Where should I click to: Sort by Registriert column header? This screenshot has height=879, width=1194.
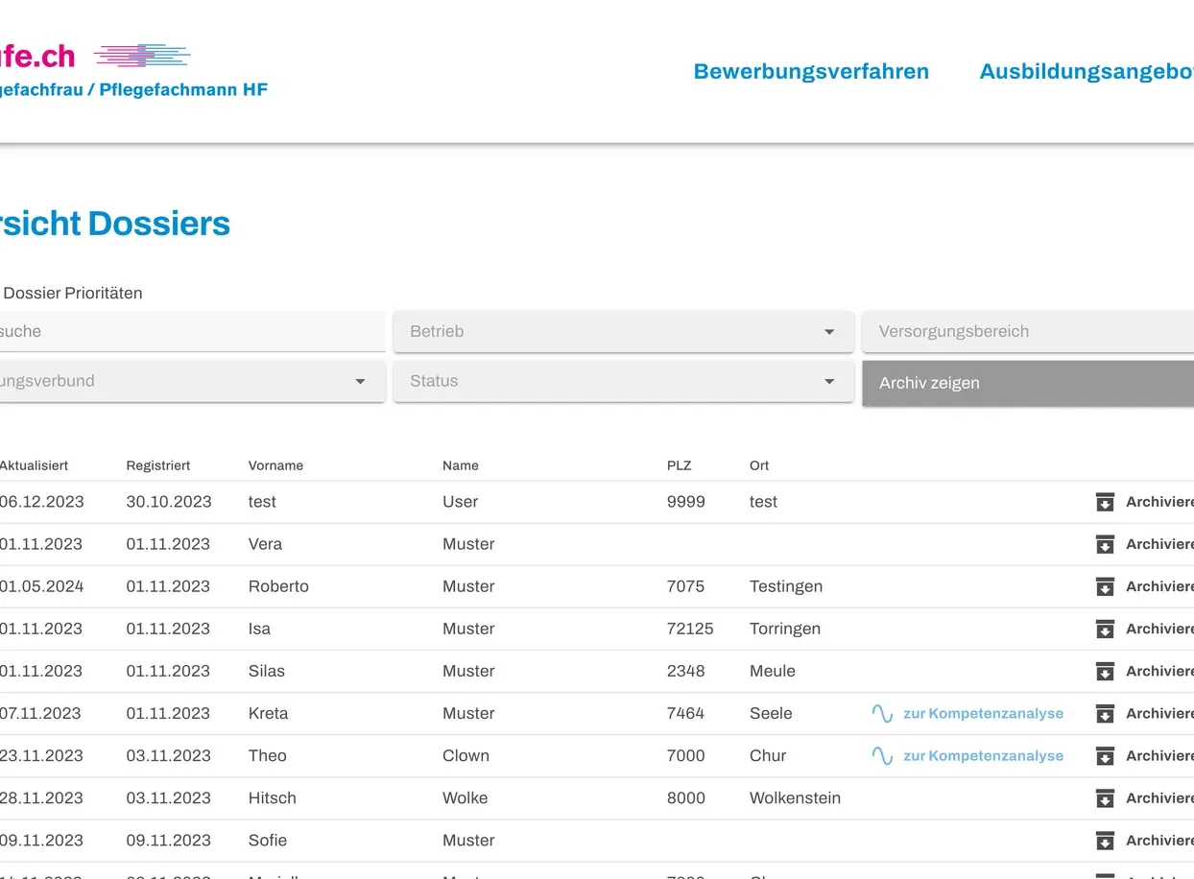158,465
